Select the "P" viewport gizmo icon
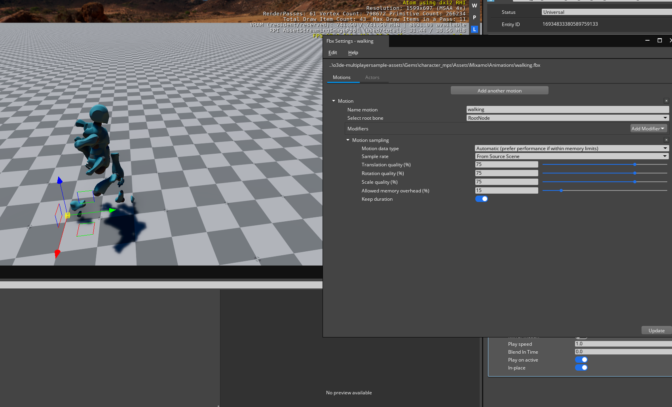This screenshot has height=407, width=672. coord(474,17)
